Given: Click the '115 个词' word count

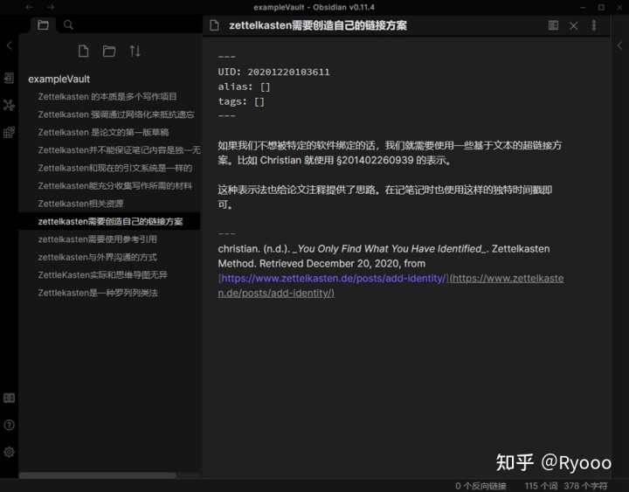Looking at the screenshot, I should pyautogui.click(x=541, y=486).
